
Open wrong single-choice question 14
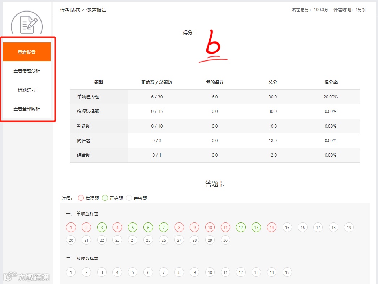[x=272, y=227]
